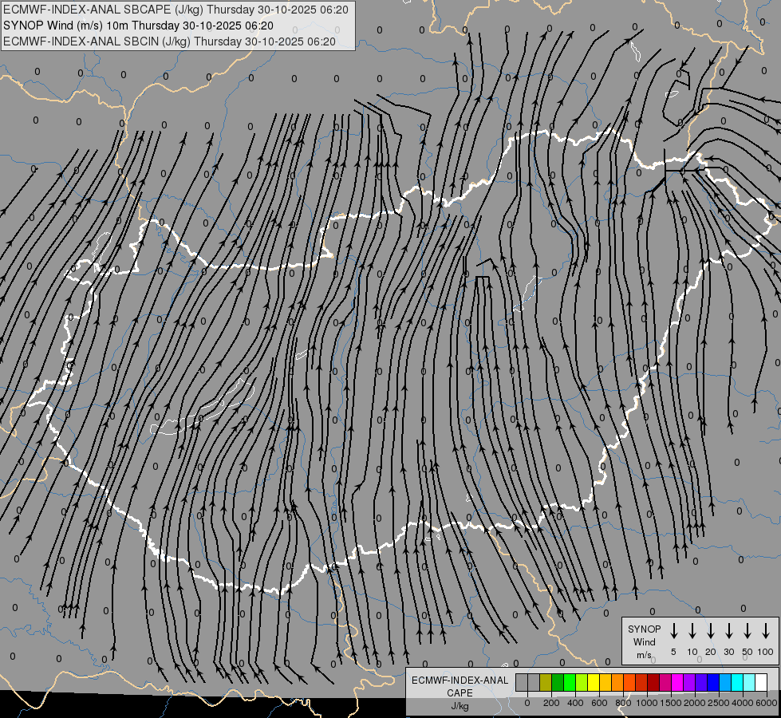Select the magenta CAPE legend swatch
The image size is (781, 718).
(677, 682)
